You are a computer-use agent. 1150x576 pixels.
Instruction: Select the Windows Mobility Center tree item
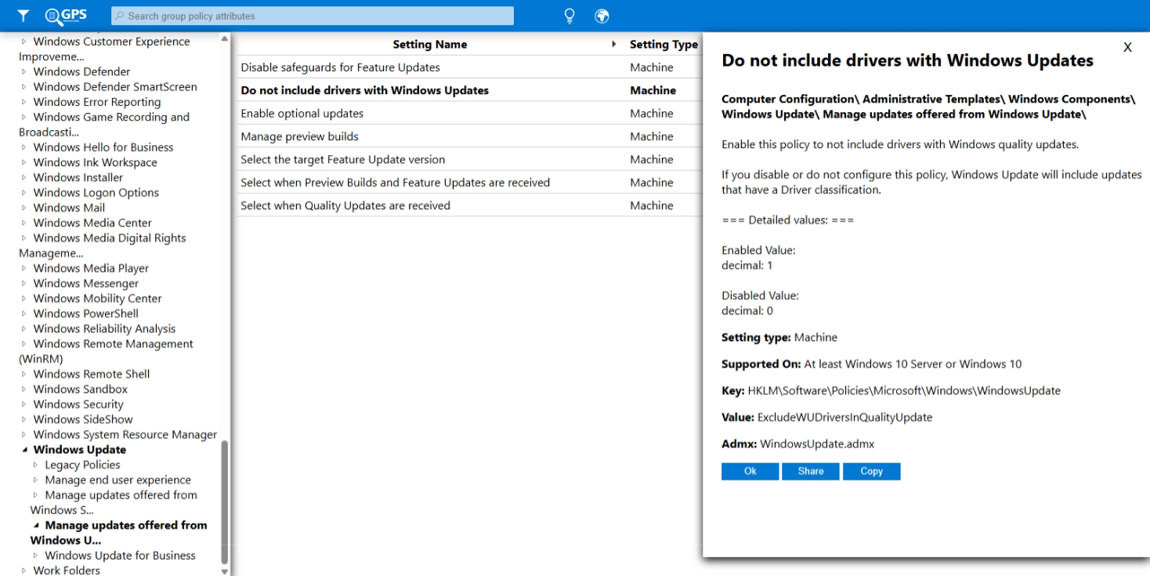pos(98,299)
